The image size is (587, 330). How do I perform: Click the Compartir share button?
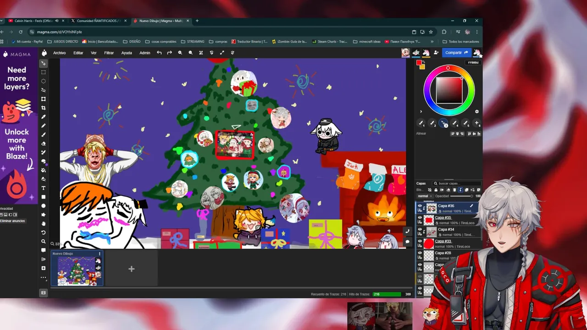pos(456,53)
